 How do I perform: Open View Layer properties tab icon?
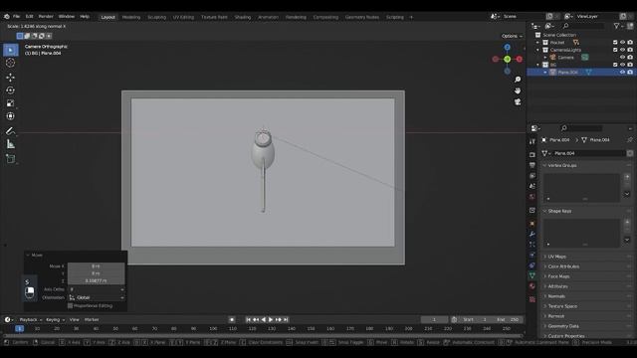click(532, 176)
